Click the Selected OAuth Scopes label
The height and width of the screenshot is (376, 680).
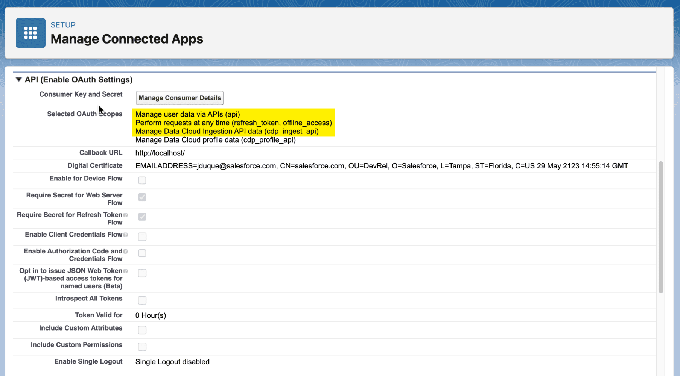85,114
